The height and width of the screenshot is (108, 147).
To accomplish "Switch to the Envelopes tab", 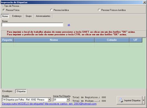I will 7,91.
